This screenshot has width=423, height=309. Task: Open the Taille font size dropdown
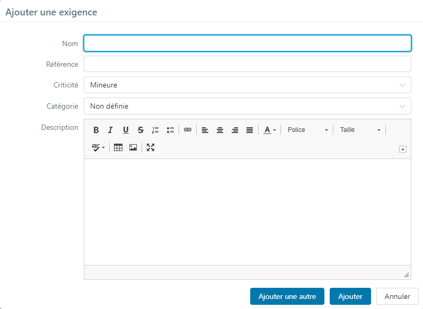tap(360, 130)
